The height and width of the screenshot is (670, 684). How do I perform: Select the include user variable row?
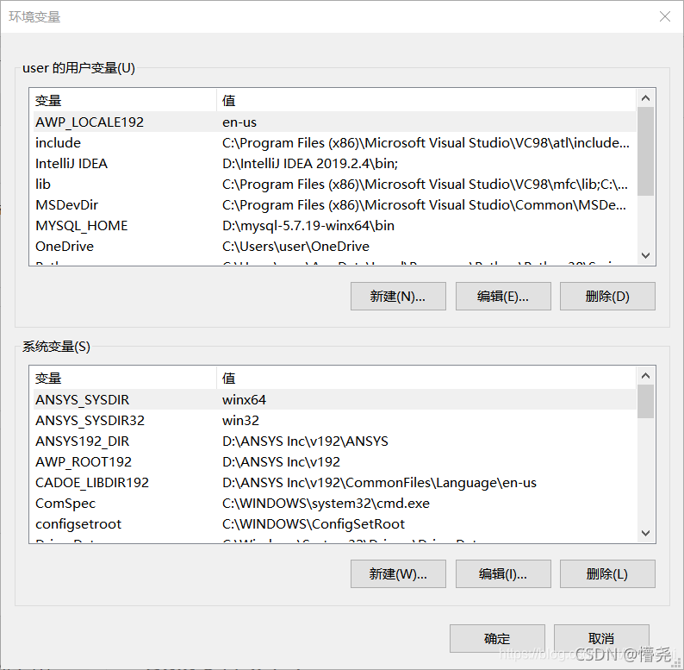pos(334,143)
